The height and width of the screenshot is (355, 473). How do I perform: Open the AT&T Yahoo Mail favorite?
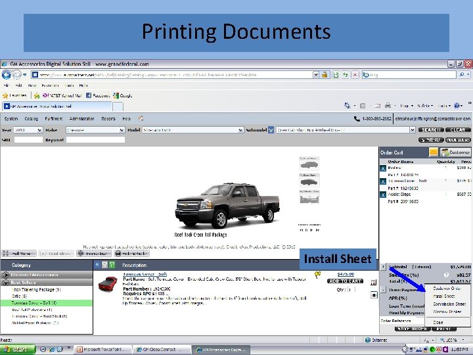[x=62, y=96]
